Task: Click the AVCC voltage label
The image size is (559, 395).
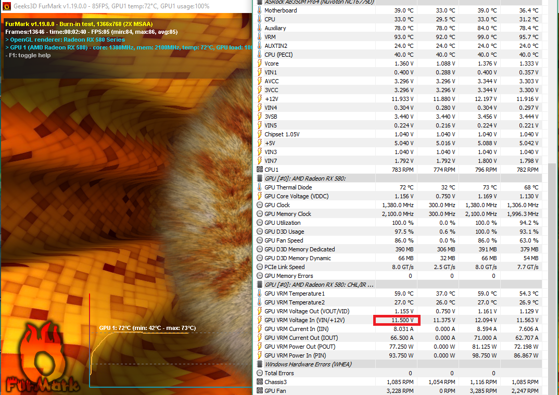Action: click(272, 81)
